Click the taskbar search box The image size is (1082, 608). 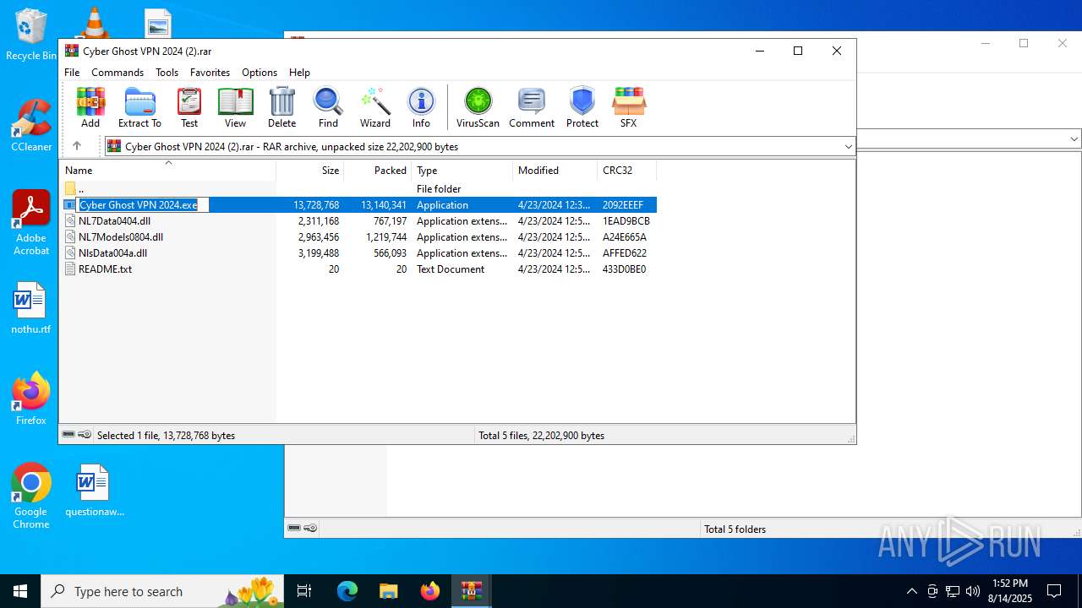click(x=162, y=591)
